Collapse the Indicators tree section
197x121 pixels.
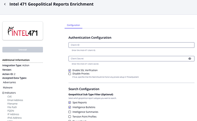(x=3, y=93)
